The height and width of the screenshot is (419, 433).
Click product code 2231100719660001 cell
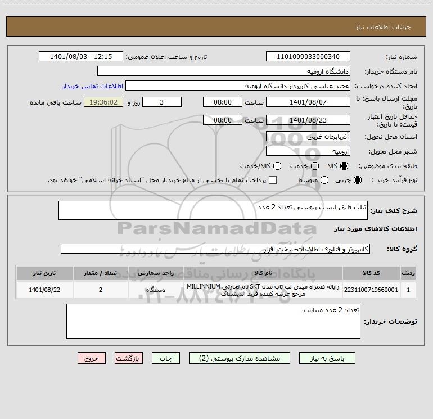click(371, 290)
